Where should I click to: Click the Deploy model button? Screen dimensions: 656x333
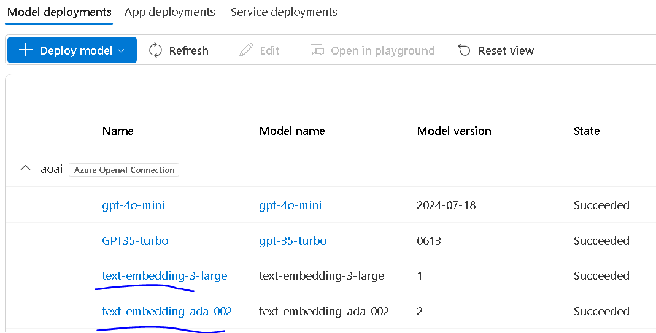coord(72,50)
